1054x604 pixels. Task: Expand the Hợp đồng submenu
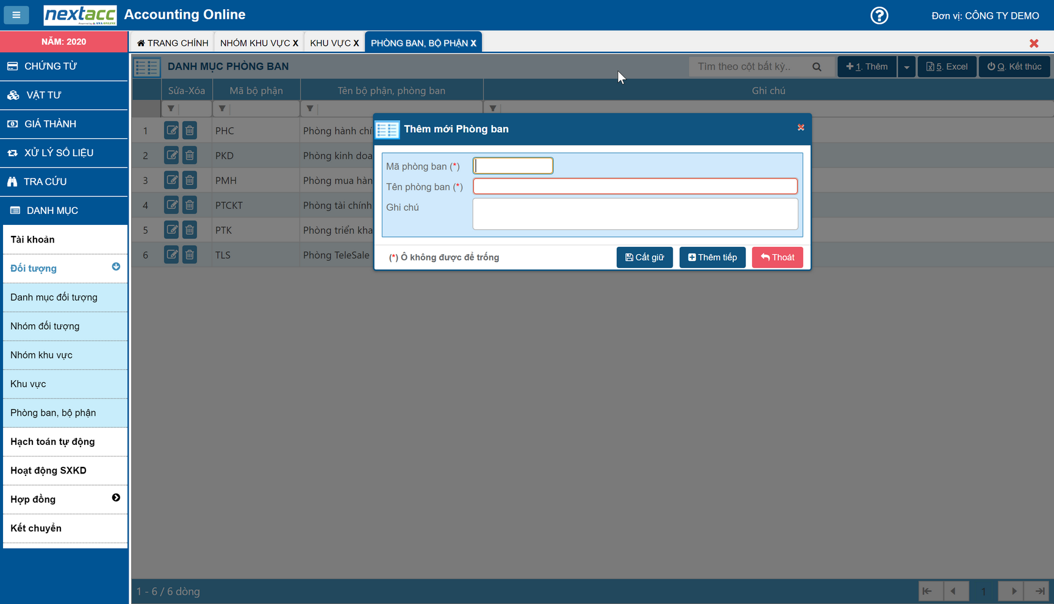[116, 498]
